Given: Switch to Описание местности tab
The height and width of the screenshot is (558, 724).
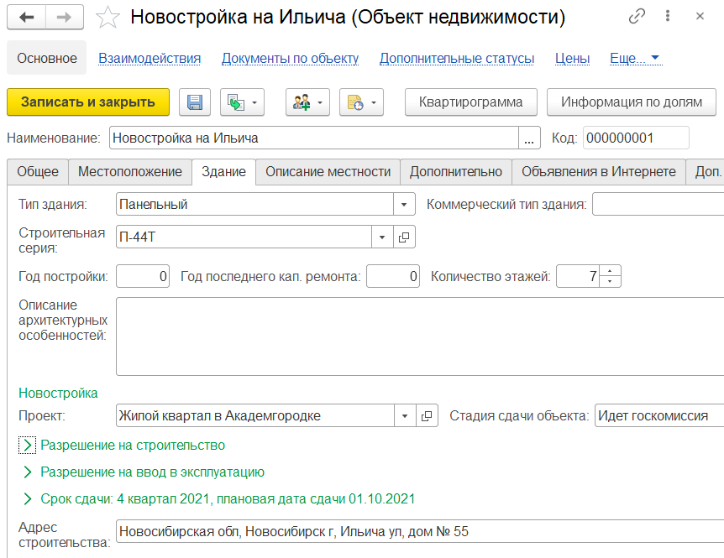Looking at the screenshot, I should click(x=328, y=171).
